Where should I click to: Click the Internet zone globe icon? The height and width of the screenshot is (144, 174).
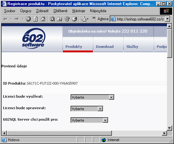pos(104,140)
